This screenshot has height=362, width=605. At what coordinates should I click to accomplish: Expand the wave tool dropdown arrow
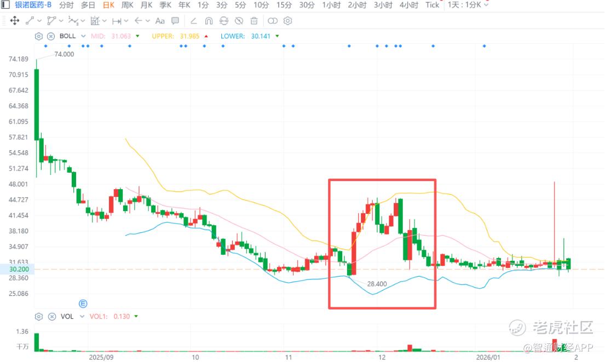83,21
